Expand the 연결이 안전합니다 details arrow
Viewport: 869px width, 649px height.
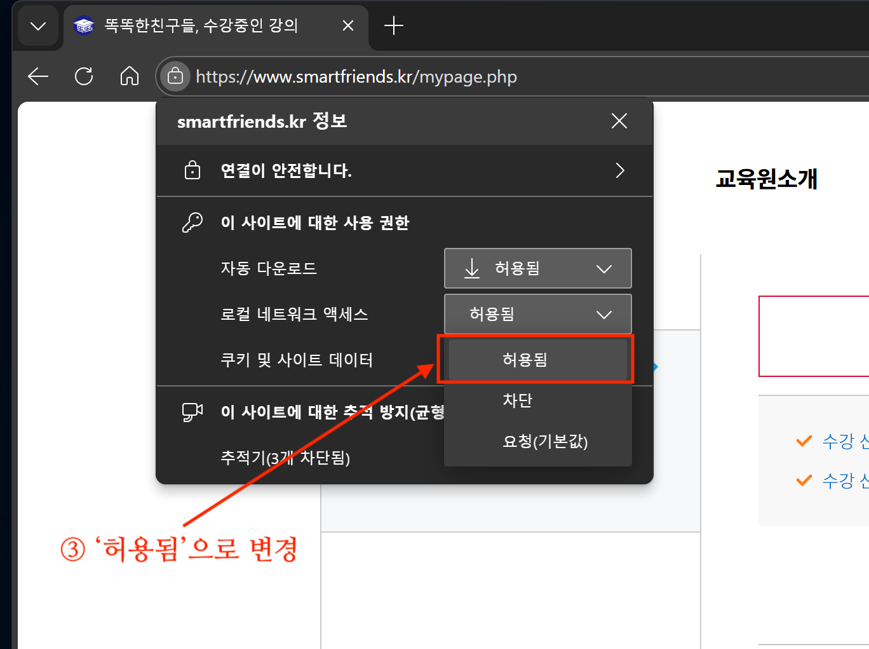[619, 170]
